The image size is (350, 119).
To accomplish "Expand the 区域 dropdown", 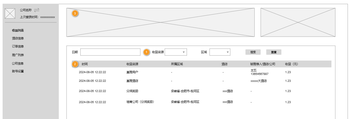I will (220, 52).
